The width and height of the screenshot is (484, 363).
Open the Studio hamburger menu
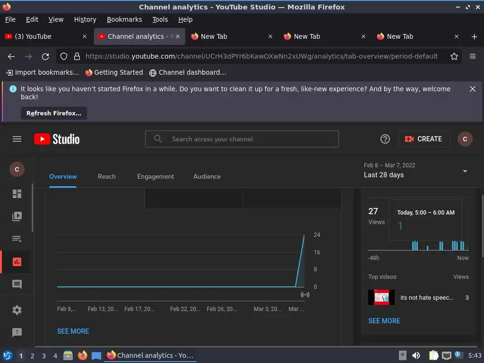pos(17,139)
